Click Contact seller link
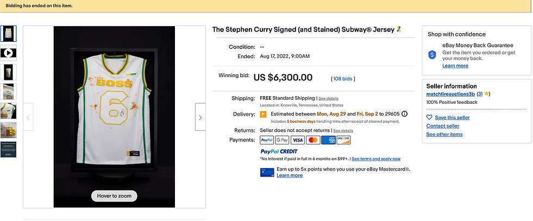 pos(443,126)
